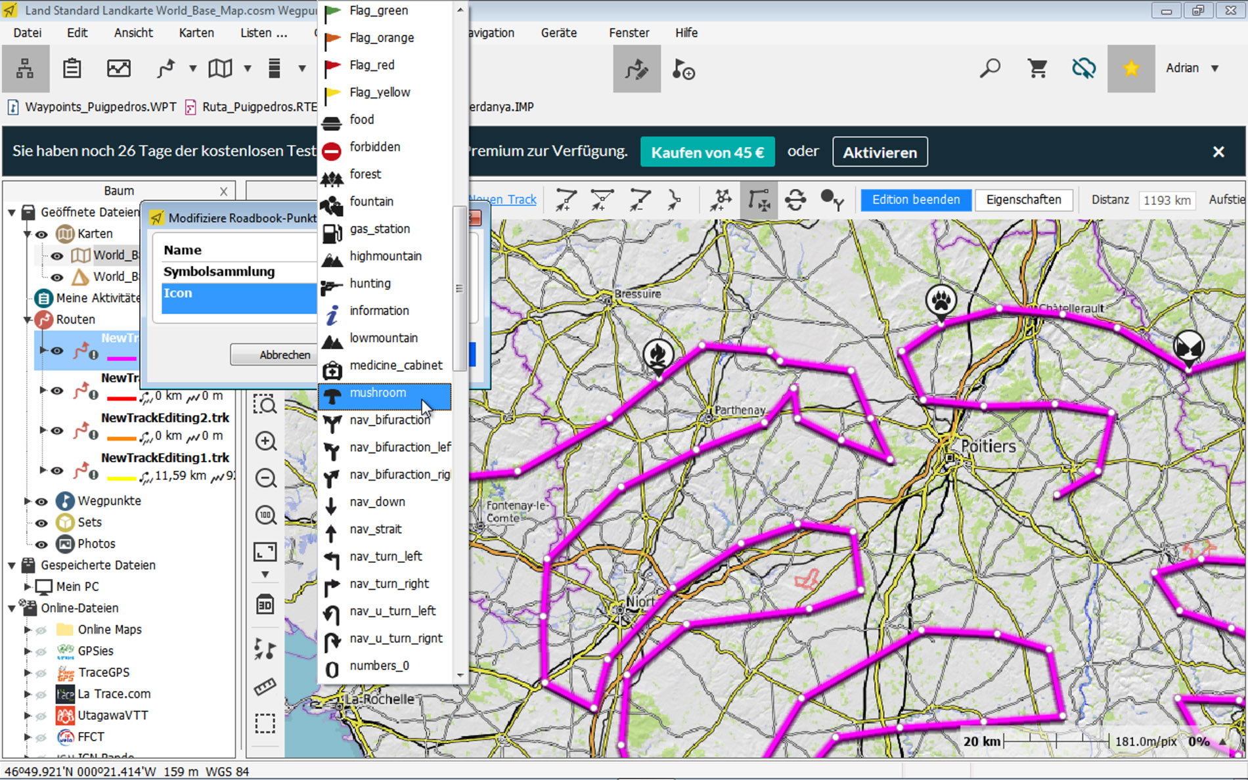Click the magenta color line of NewTrack
The width and height of the screenshot is (1248, 780).
[121, 358]
